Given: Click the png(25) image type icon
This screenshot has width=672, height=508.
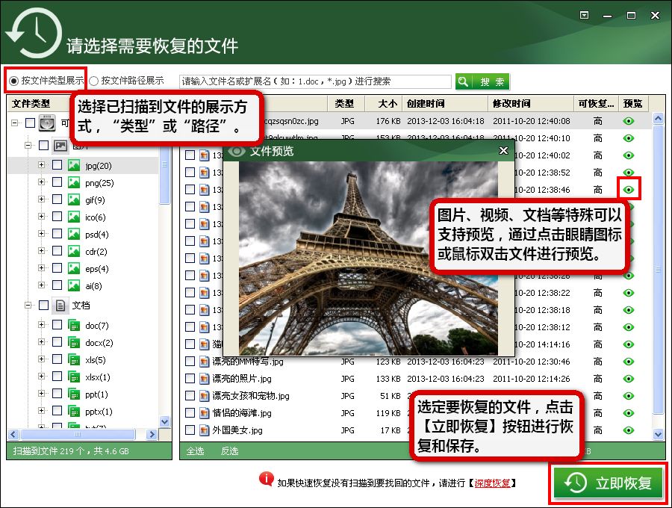Looking at the screenshot, I should coord(74,182).
